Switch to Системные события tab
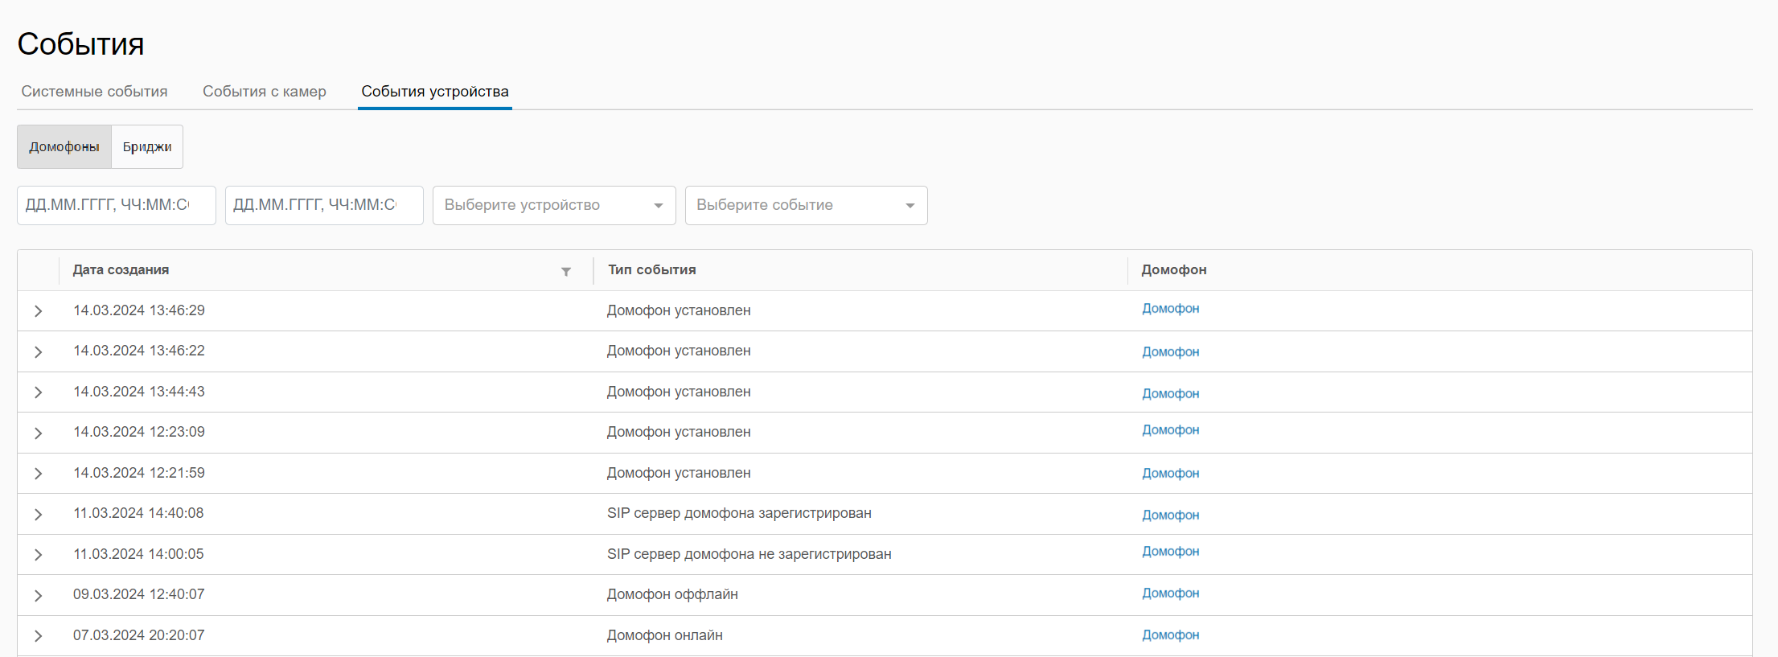The width and height of the screenshot is (1778, 657). pyautogui.click(x=94, y=92)
